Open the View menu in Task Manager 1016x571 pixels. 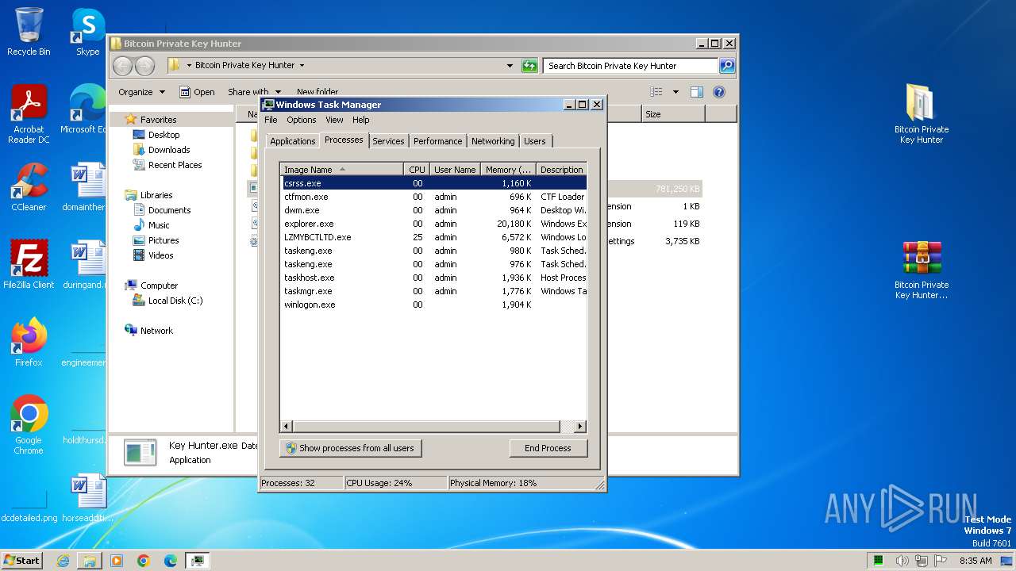coord(334,120)
